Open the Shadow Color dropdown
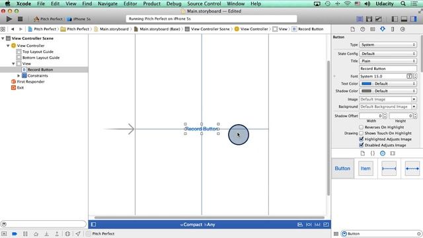The image size is (423, 238). click(395, 91)
